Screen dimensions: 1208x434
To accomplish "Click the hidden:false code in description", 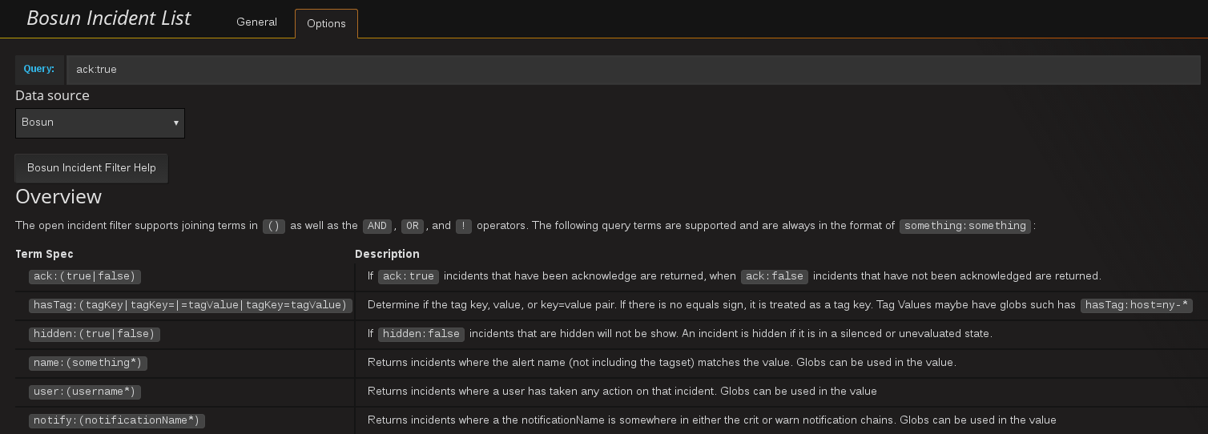I will point(421,334).
